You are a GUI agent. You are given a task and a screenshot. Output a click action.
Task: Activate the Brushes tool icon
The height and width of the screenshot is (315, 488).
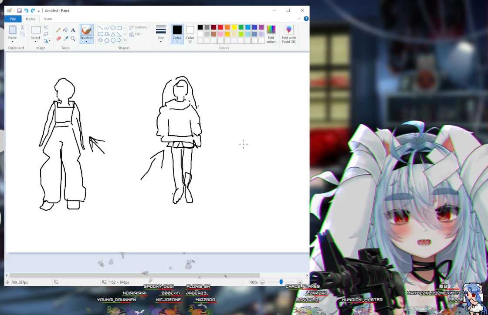tap(86, 30)
